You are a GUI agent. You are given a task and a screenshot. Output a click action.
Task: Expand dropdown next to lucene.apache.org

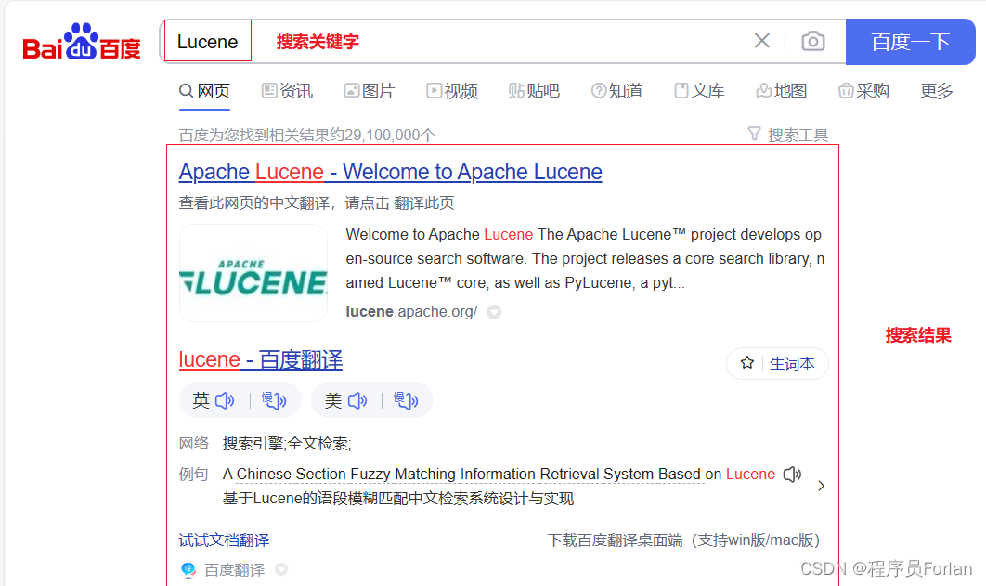point(494,312)
